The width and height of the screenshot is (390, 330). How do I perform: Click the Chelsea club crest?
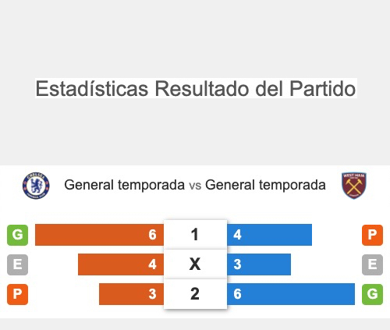tap(36, 186)
